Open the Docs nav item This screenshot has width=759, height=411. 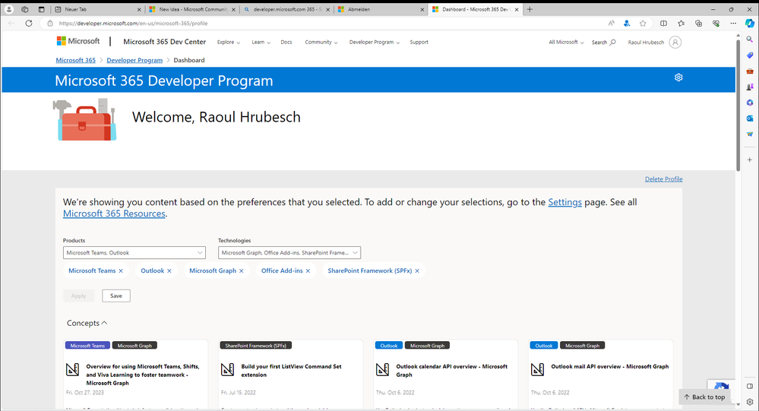pos(286,42)
